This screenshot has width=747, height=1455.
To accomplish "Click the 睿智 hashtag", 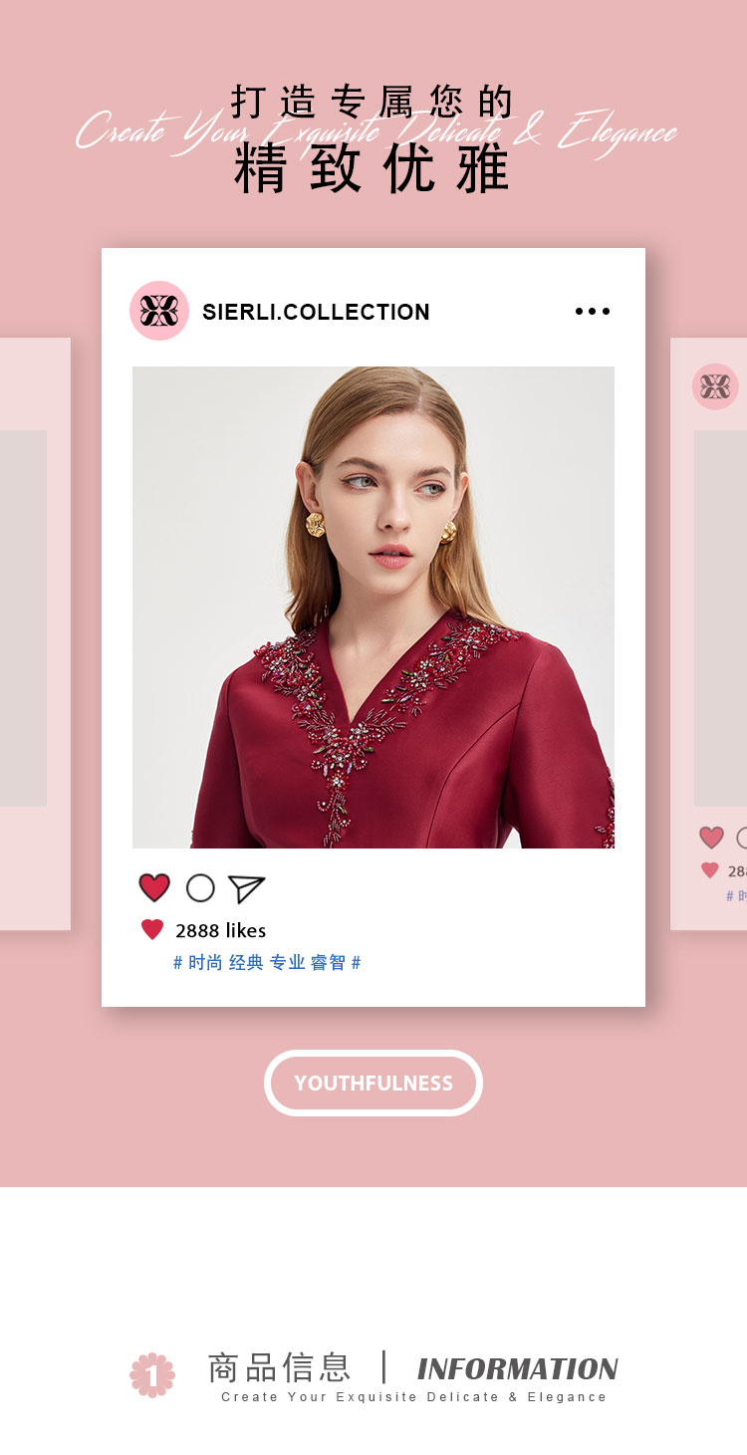I will 328,963.
